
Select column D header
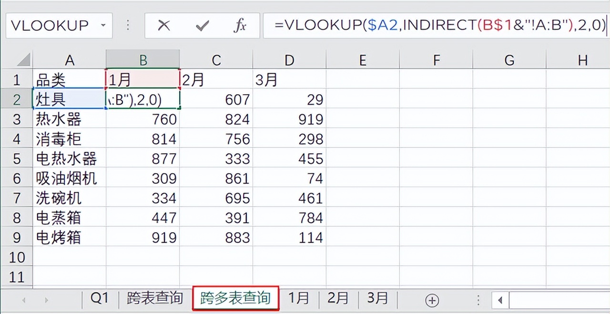(x=289, y=60)
